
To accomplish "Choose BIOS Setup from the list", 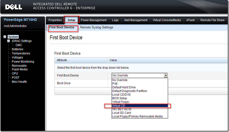I will pyautogui.click(x=140, y=98).
